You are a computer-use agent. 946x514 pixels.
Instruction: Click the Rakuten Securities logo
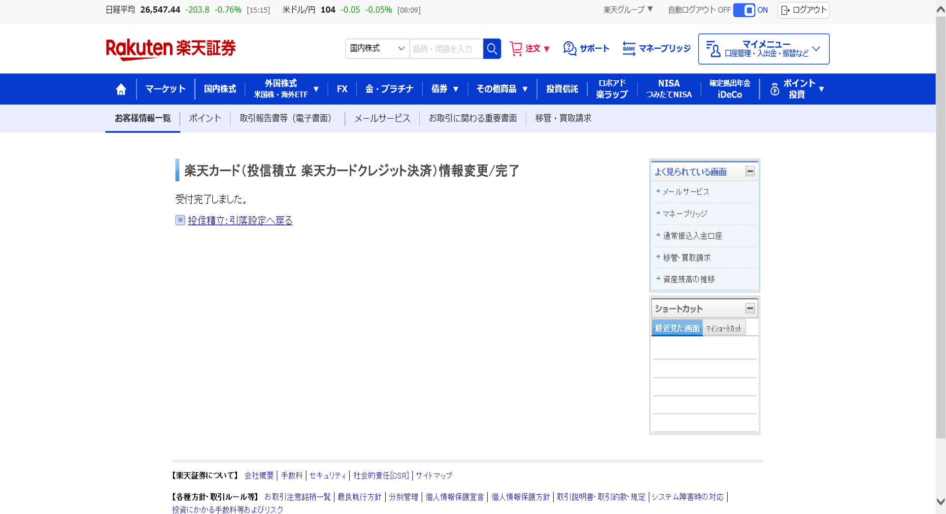170,49
